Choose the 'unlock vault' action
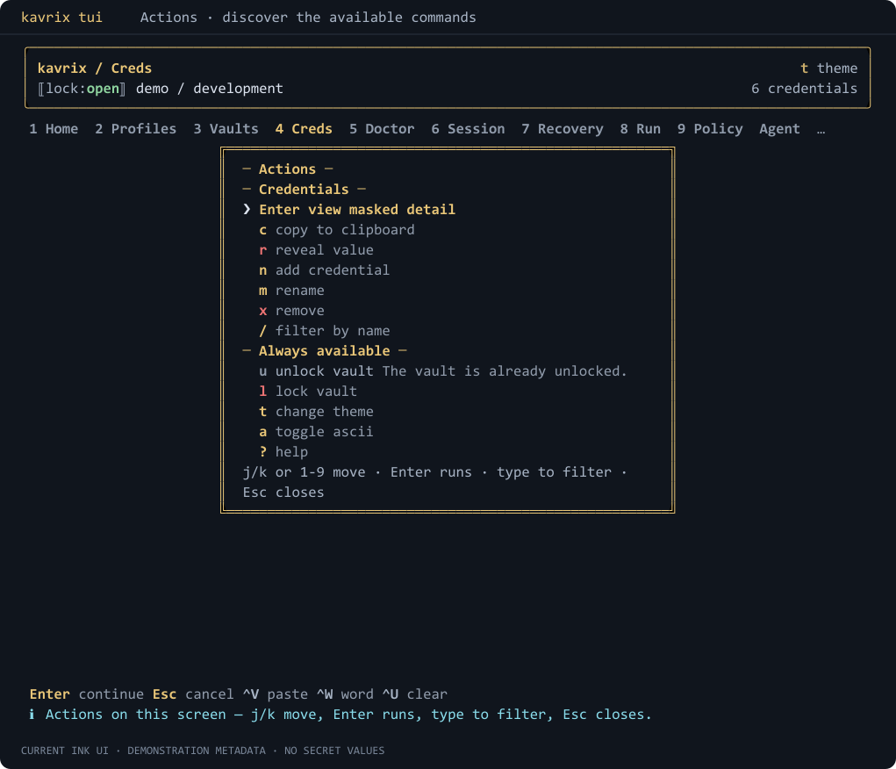Viewport: 896px width, 769px height. [x=316, y=371]
